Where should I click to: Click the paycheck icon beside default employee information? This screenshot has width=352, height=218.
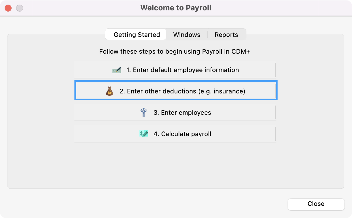(117, 70)
